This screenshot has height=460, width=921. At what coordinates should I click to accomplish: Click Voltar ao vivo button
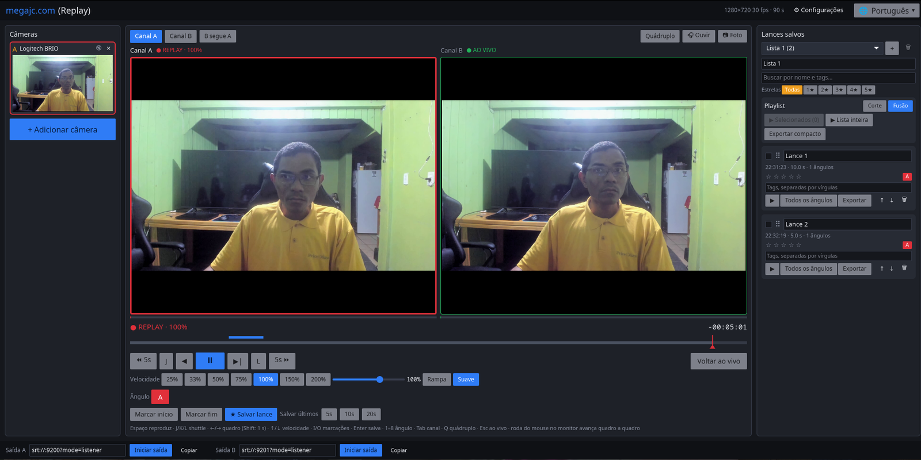pyautogui.click(x=718, y=361)
